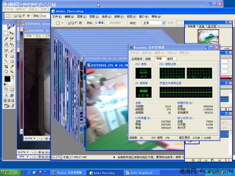Open marquee tool preset icon in Photoshop options bar
235x176 pixels.
[x=58, y=23]
